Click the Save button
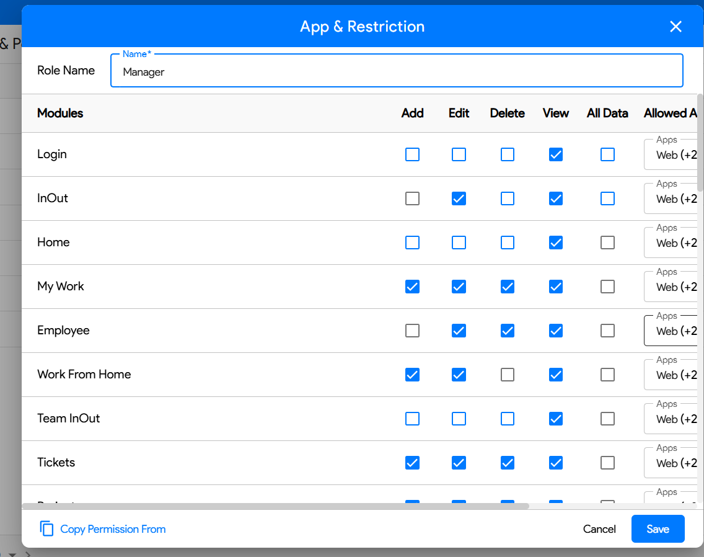The image size is (704, 557). (658, 529)
